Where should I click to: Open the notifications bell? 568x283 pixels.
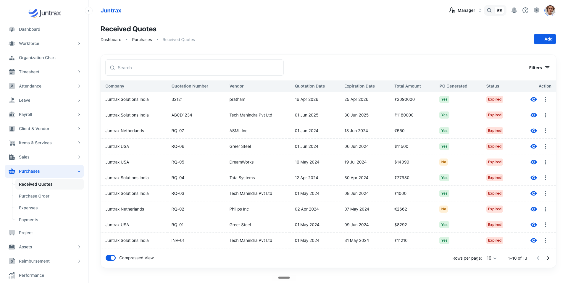pyautogui.click(x=514, y=10)
